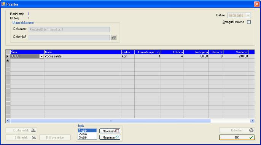Click the Količina column header
The width and height of the screenshot is (261, 145).
coord(172,52)
